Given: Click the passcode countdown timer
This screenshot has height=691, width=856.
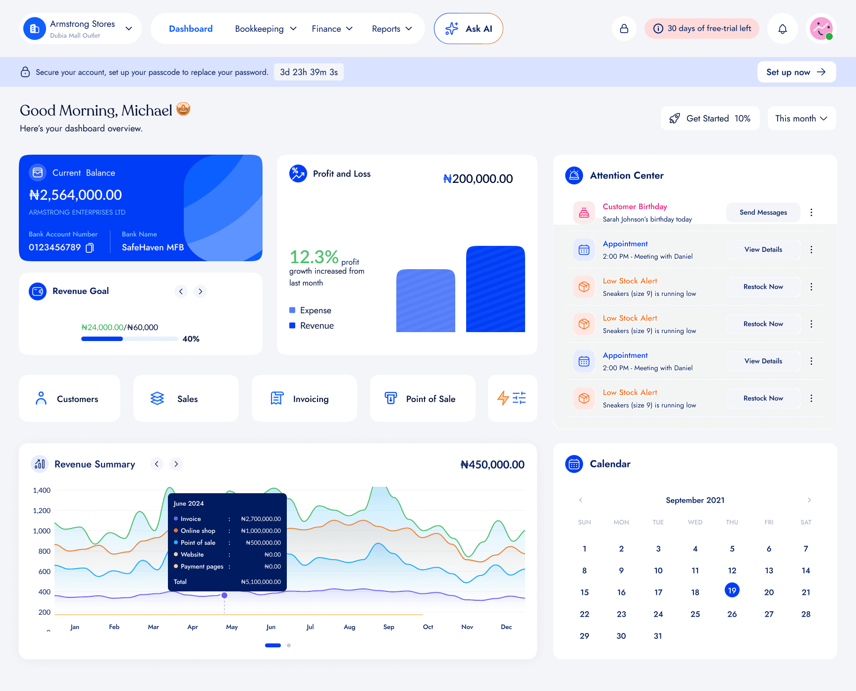Looking at the screenshot, I should [309, 72].
